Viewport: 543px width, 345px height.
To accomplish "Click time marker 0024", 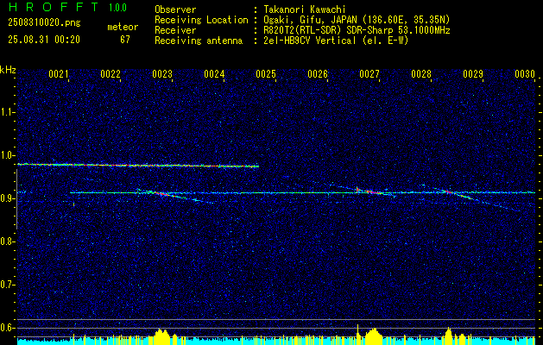I will click(x=214, y=73).
